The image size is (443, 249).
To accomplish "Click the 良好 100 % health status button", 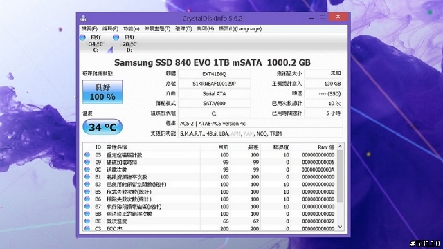I will point(102,92).
